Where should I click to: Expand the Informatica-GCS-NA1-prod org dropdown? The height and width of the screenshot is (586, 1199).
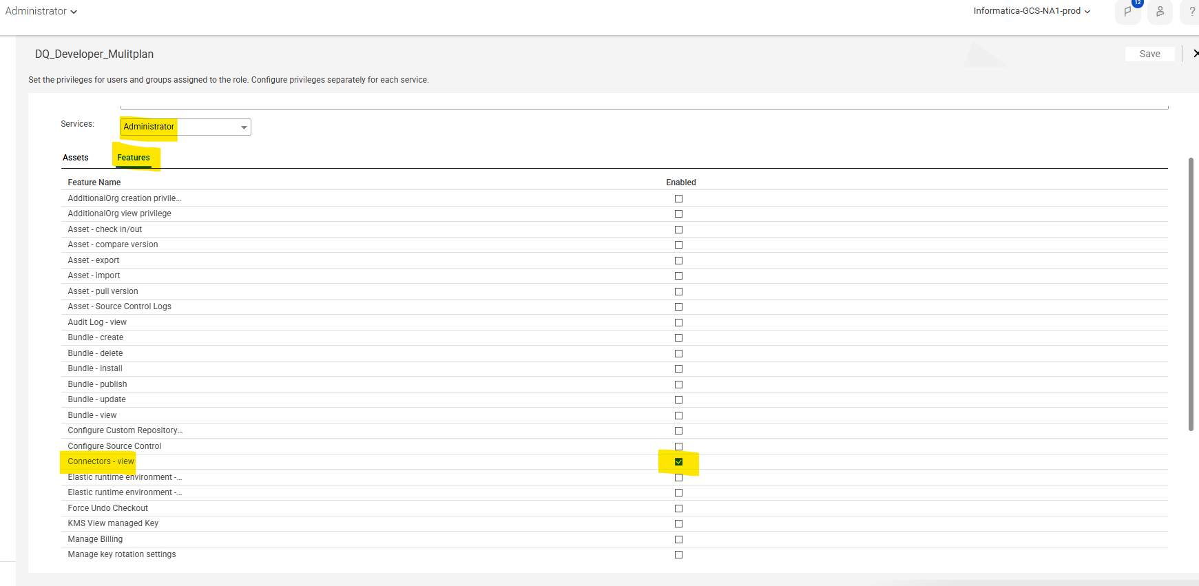[x=1032, y=11]
